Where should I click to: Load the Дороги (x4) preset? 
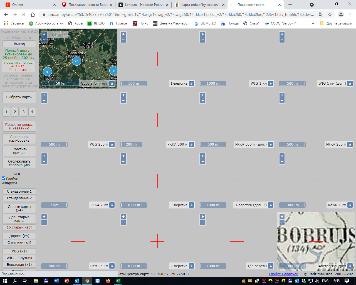19,236
